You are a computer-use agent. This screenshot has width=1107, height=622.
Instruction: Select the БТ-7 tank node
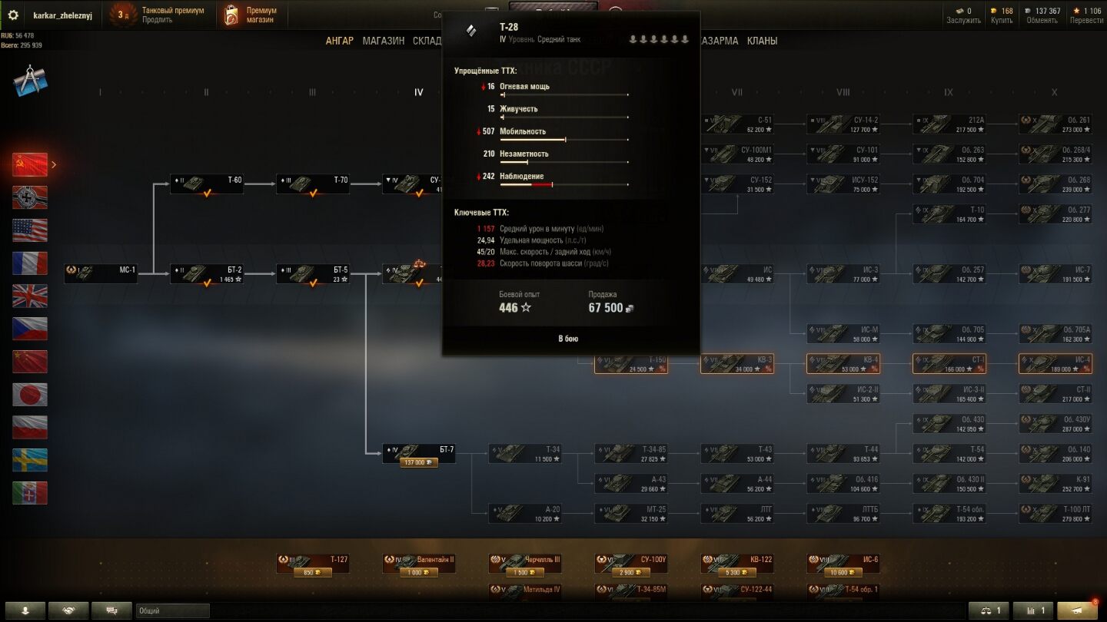pos(419,453)
